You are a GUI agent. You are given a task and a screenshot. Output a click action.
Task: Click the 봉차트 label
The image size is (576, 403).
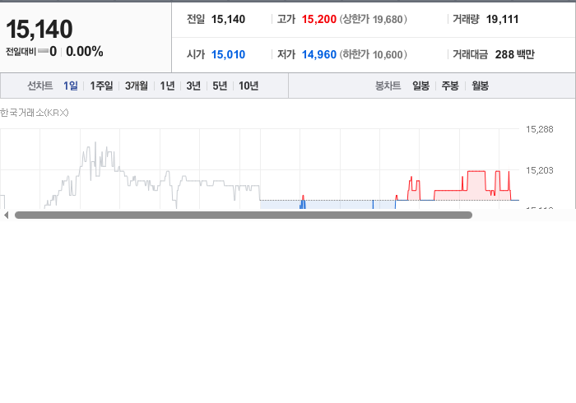click(x=388, y=86)
